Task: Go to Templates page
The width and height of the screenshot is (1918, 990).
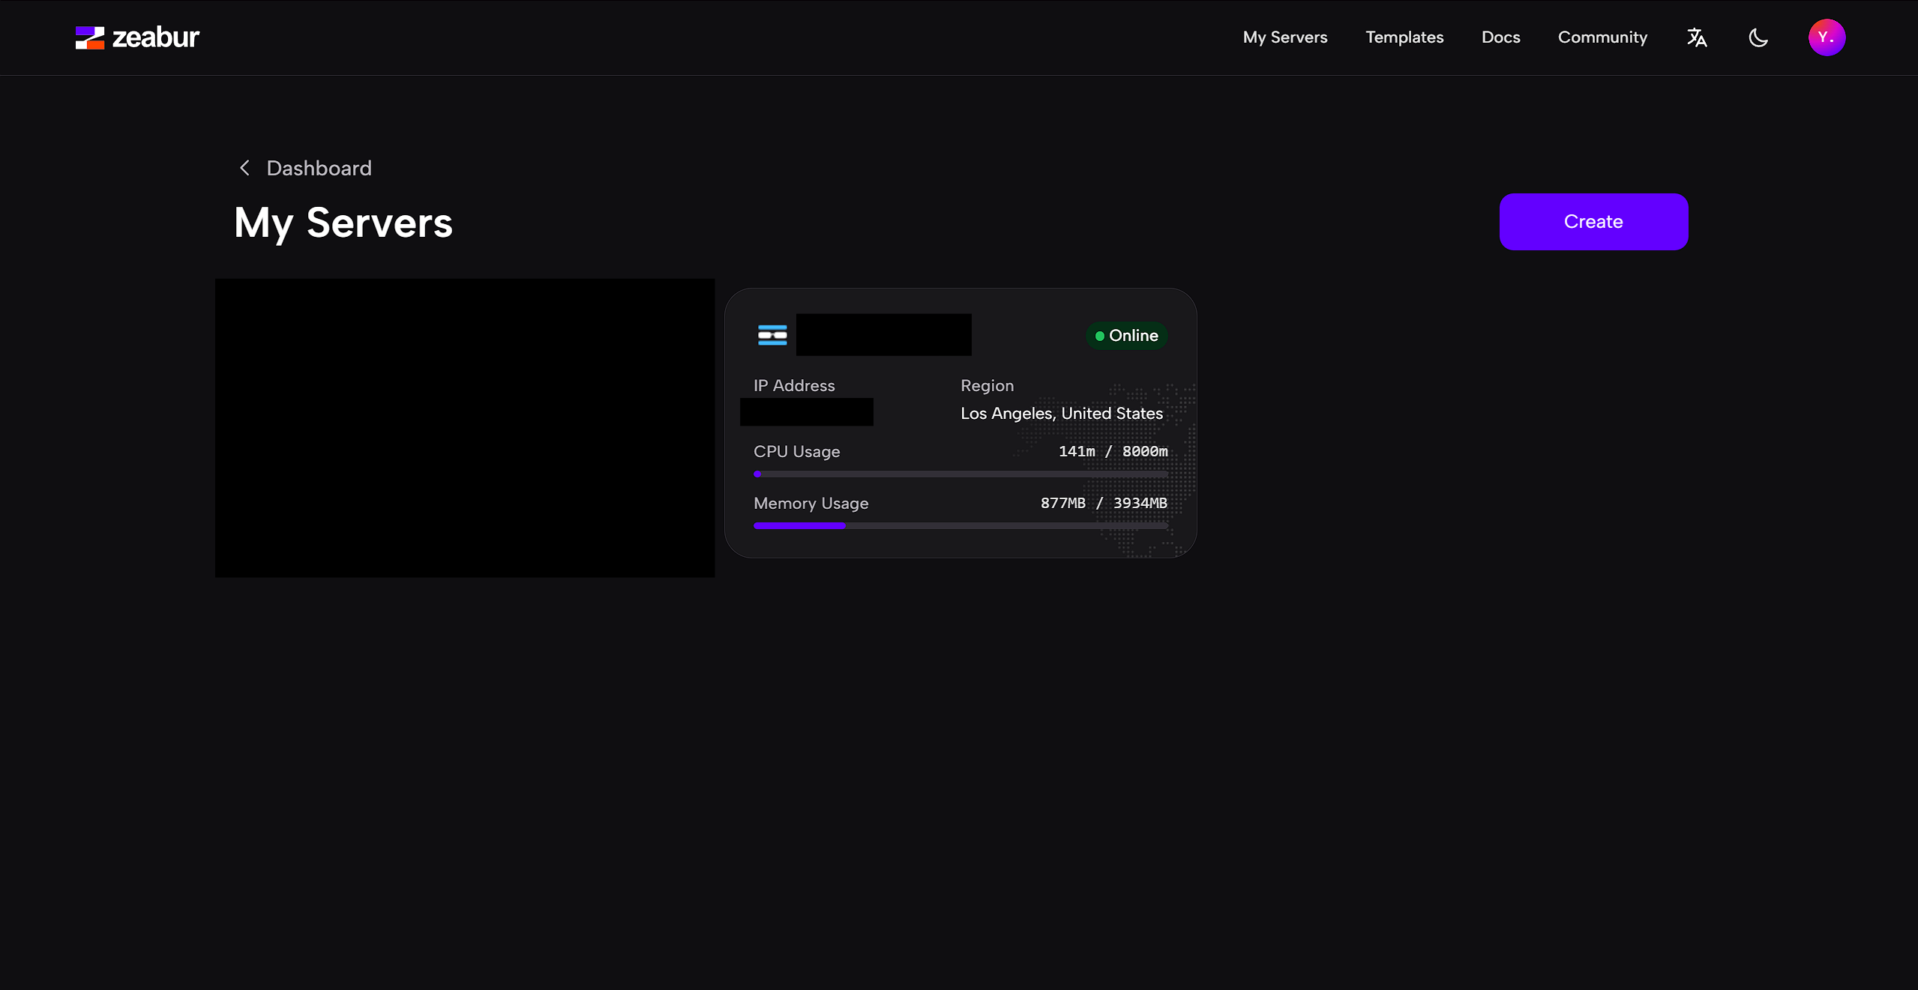Action: click(1404, 37)
